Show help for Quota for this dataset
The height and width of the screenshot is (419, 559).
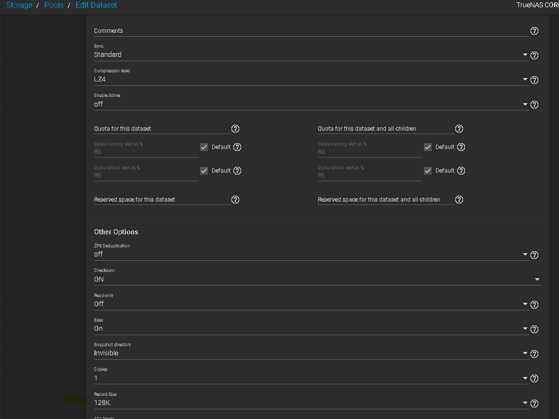(x=235, y=129)
